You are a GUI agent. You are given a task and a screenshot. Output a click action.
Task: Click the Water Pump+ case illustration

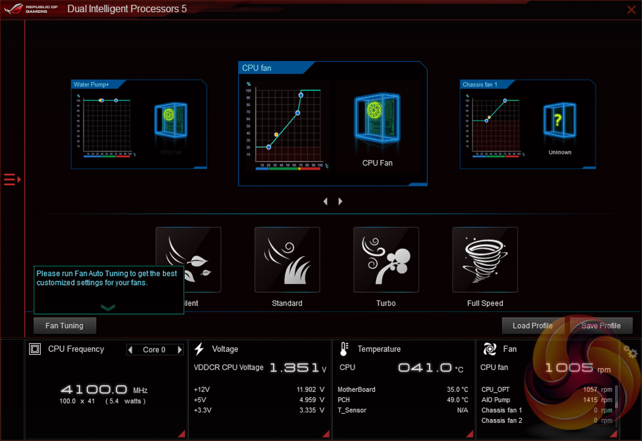coord(170,120)
